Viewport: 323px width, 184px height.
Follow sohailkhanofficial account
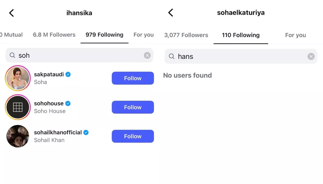pyautogui.click(x=133, y=136)
